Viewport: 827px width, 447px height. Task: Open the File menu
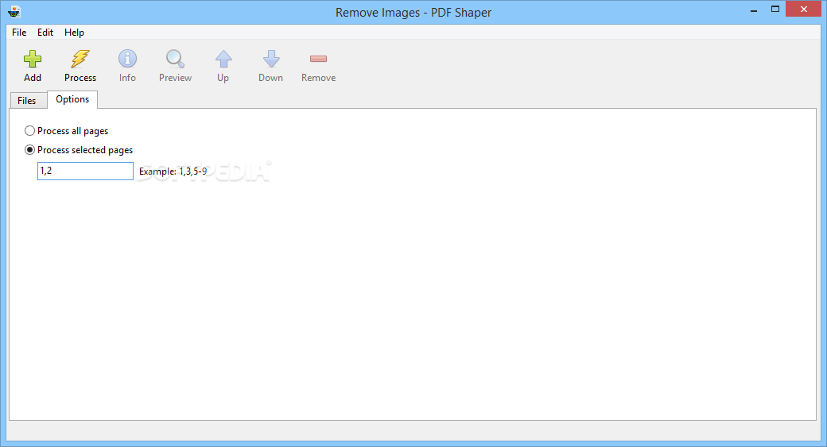point(19,32)
